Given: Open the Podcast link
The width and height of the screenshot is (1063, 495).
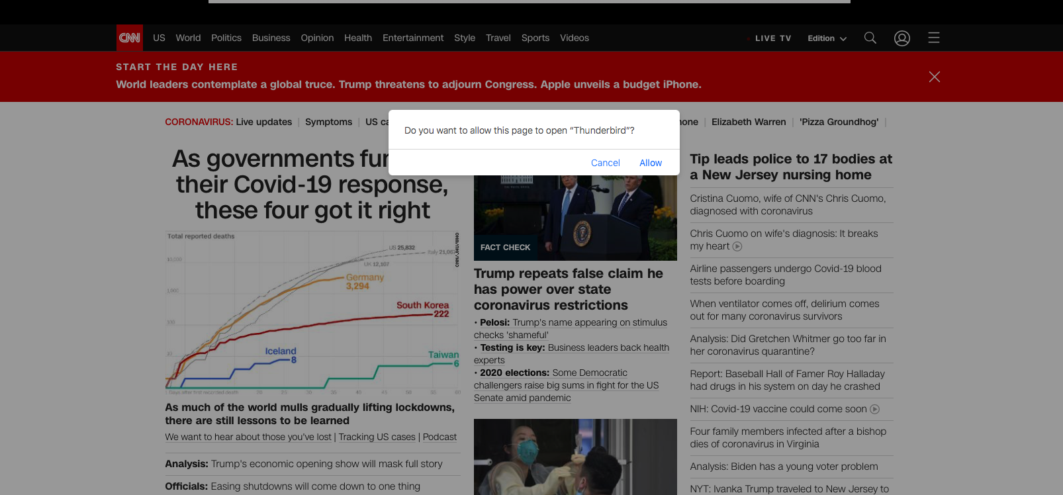Looking at the screenshot, I should pos(439,437).
